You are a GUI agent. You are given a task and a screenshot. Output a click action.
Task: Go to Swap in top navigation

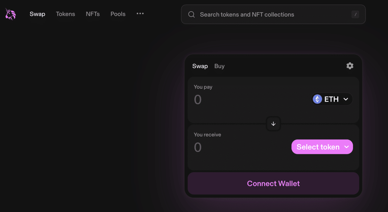pos(37,14)
